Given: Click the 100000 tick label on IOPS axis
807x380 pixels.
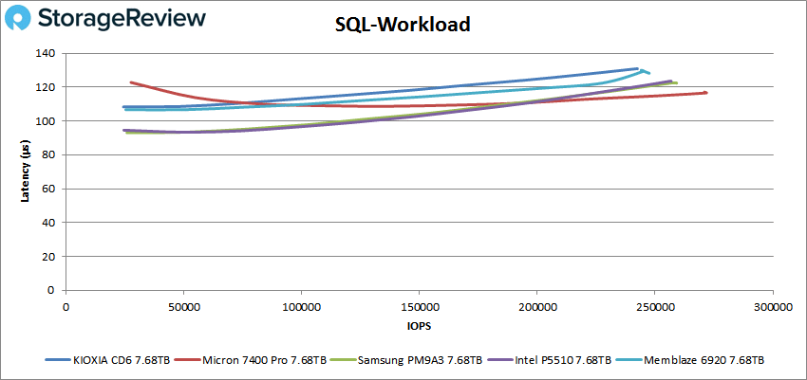Looking at the screenshot, I should (x=301, y=307).
